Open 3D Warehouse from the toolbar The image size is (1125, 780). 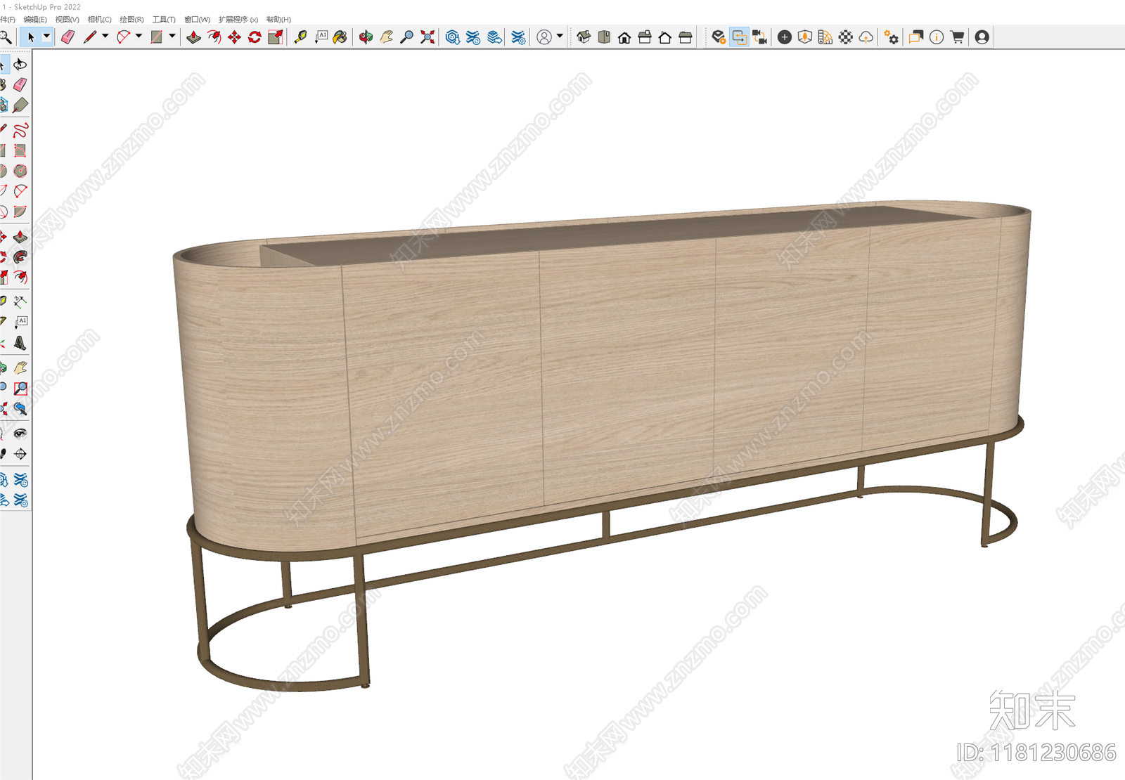pos(453,37)
